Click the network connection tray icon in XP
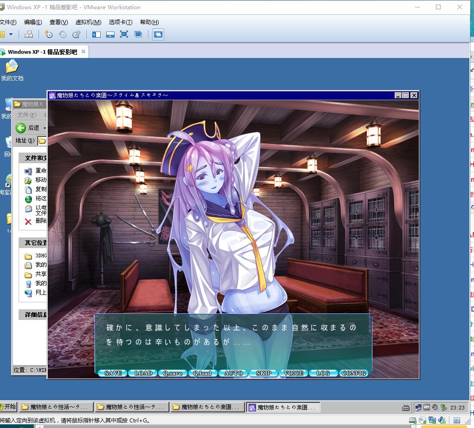This screenshot has width=474, height=428. coord(418,408)
